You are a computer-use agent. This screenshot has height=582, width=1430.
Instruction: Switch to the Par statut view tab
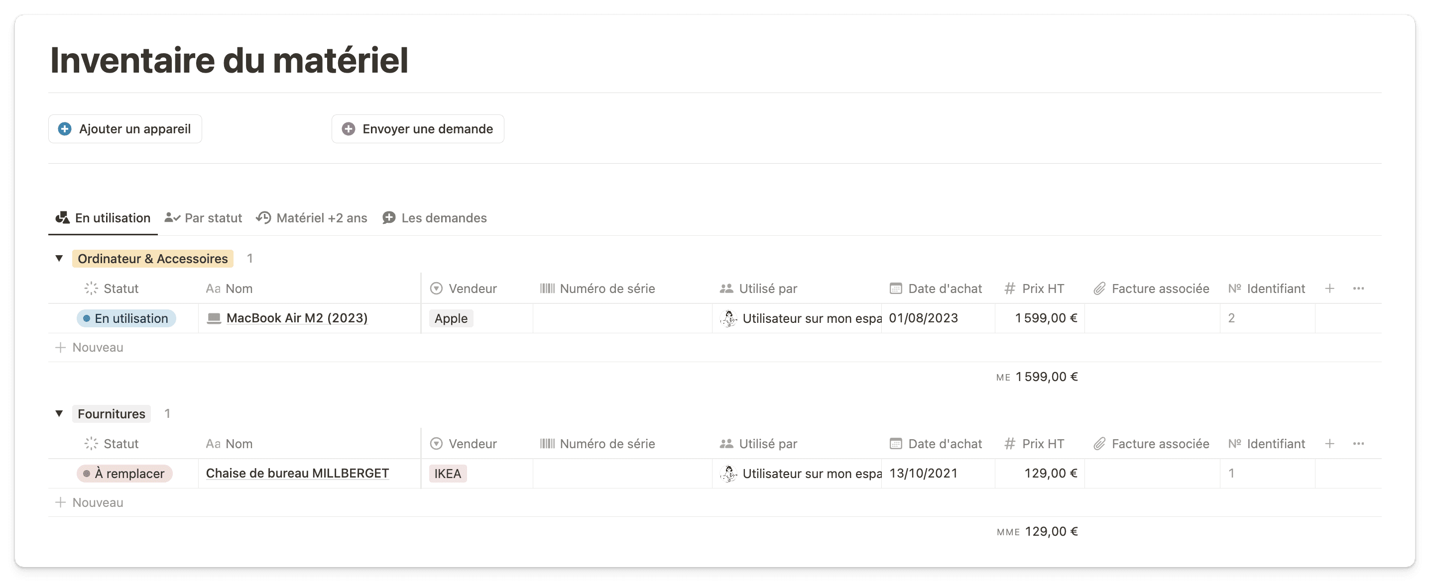click(203, 217)
